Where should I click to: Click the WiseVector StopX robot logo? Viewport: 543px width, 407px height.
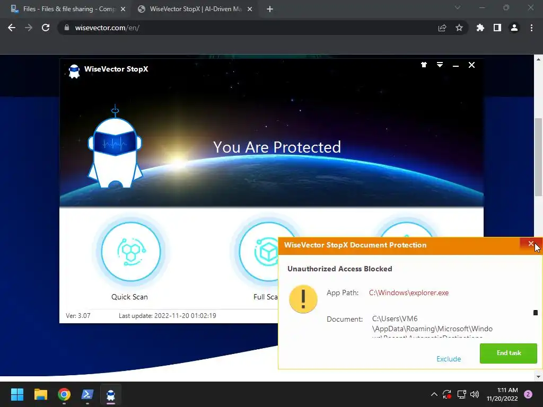(74, 72)
